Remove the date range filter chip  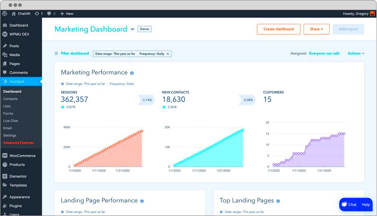(x=168, y=54)
